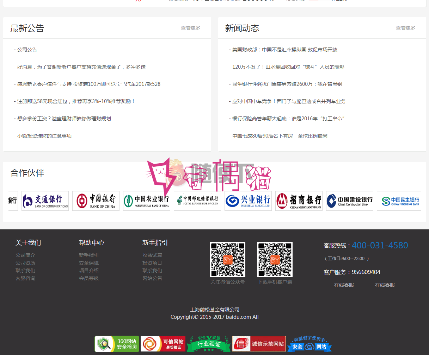Click the mobile client download QR code
The height and width of the screenshot is (355, 429).
pos(275,259)
